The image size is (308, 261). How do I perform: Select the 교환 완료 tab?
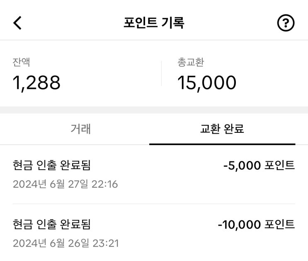tap(222, 129)
